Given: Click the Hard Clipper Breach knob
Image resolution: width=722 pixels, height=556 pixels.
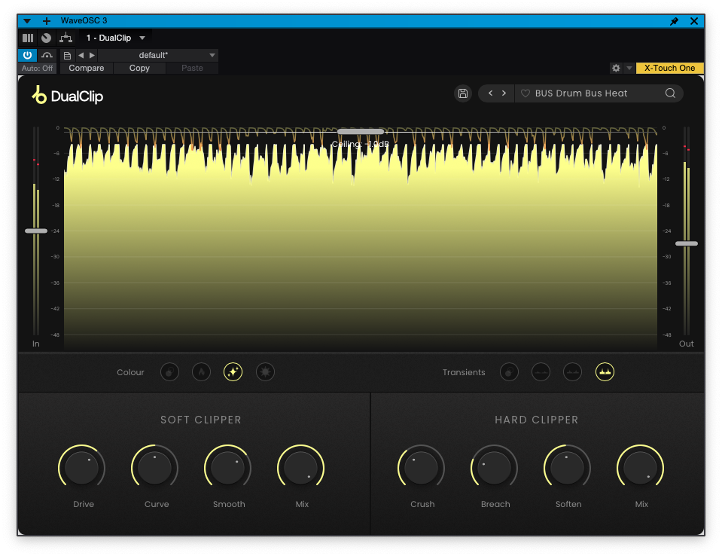Looking at the screenshot, I should 494,467.
